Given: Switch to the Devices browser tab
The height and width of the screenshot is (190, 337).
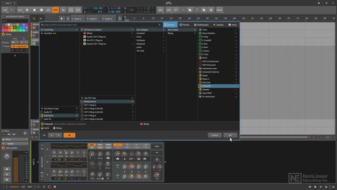Looking at the screenshot, I should (x=170, y=25).
